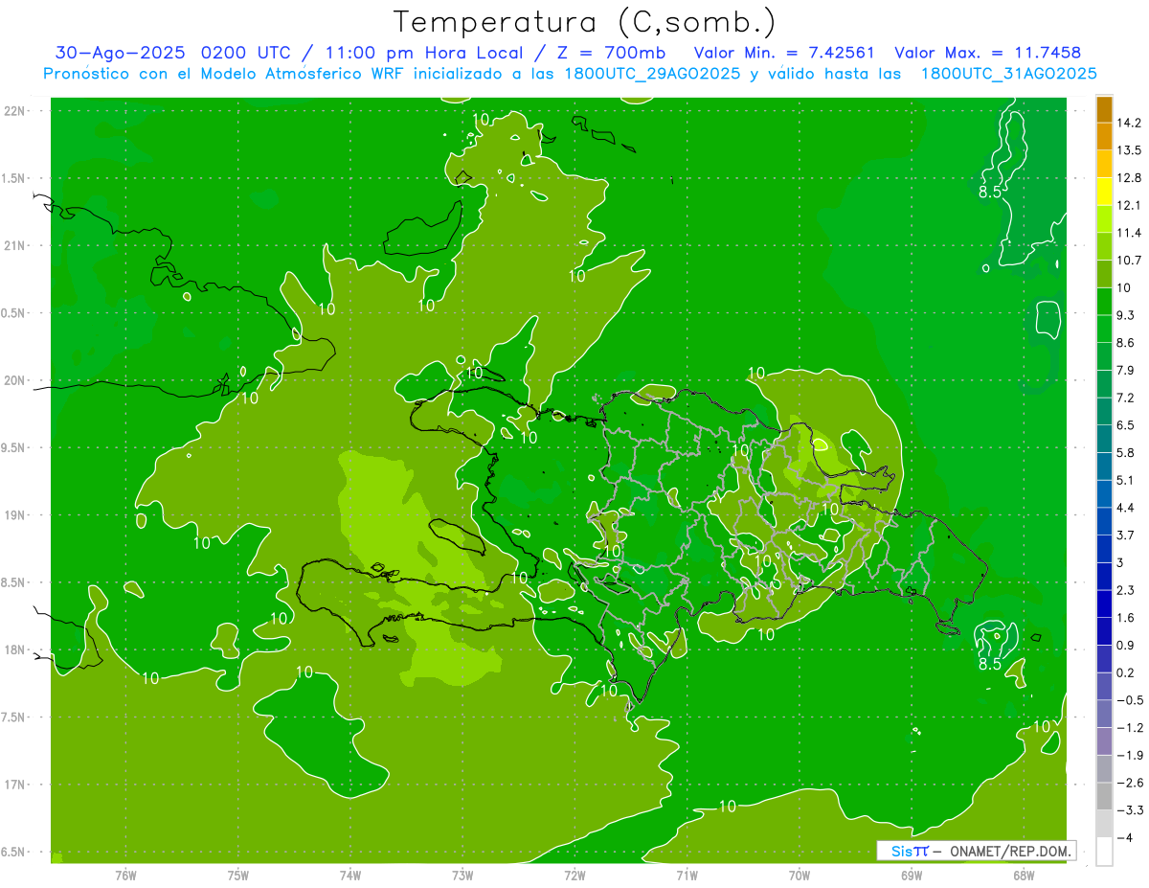
Task: Click the legend value 13.5
Action: 1129,149
